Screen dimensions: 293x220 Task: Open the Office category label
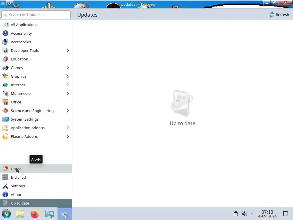pyautogui.click(x=16, y=102)
